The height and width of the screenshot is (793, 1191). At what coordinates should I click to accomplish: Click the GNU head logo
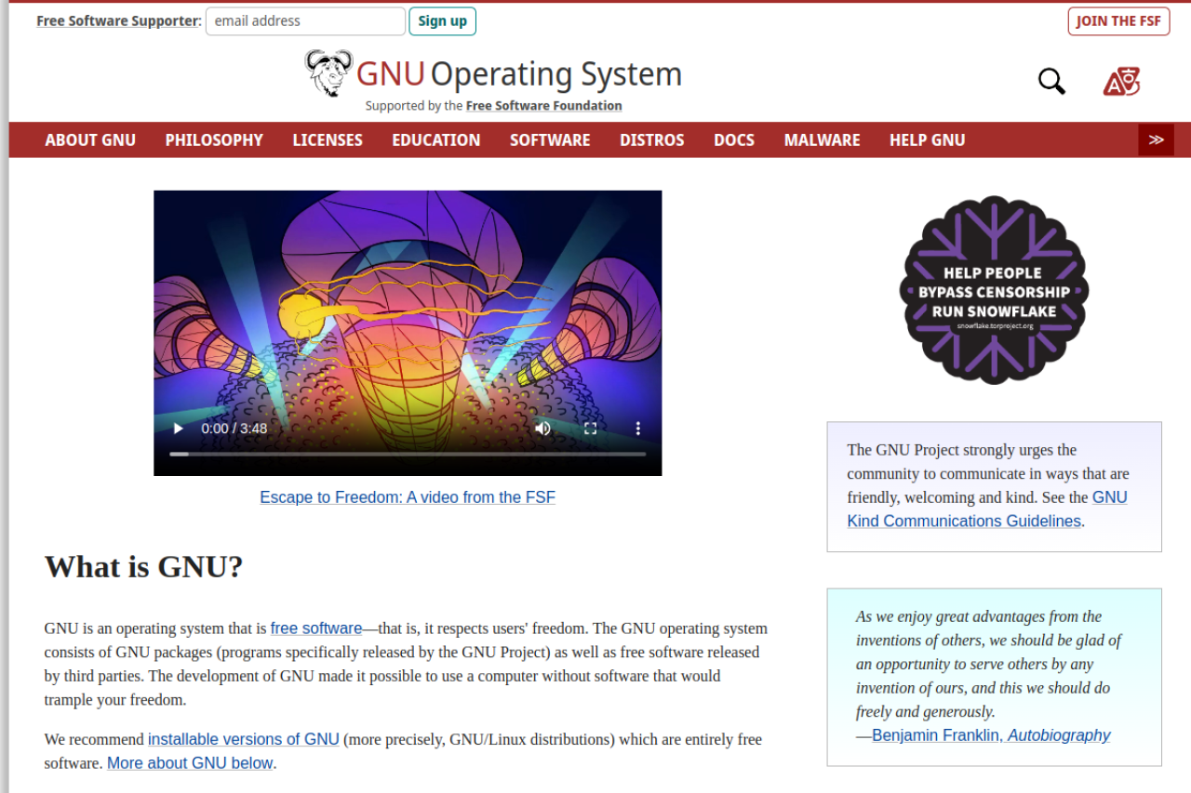click(328, 73)
